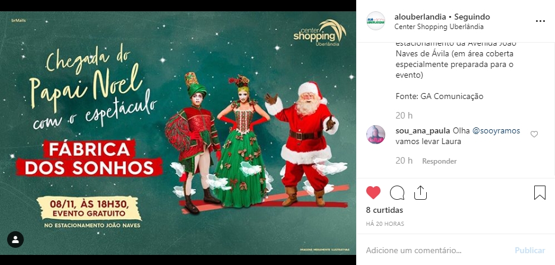The height and width of the screenshot is (265, 555).
Task: Like the sou_ana_paula comment heart
Action: [534, 134]
